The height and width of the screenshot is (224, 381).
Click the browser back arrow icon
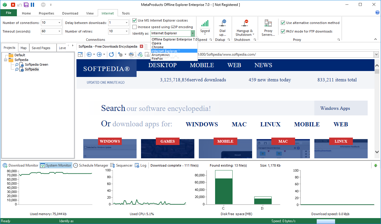coord(89,54)
